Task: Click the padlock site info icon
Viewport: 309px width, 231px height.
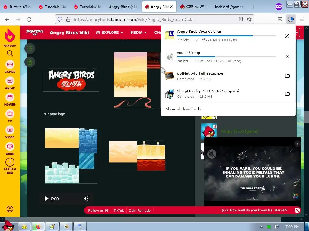Action: (x=68, y=19)
